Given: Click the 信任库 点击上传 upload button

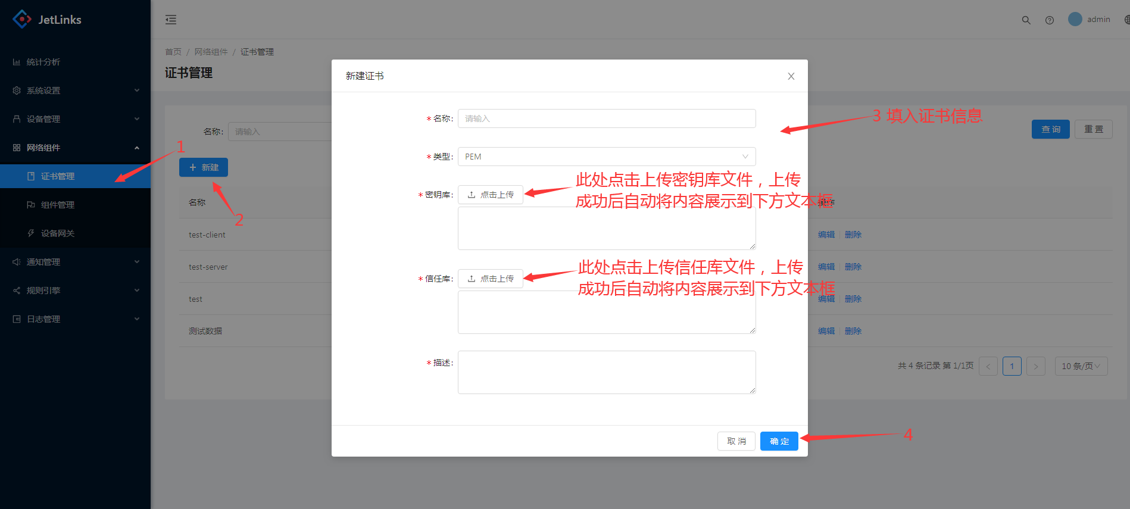Looking at the screenshot, I should coord(490,279).
